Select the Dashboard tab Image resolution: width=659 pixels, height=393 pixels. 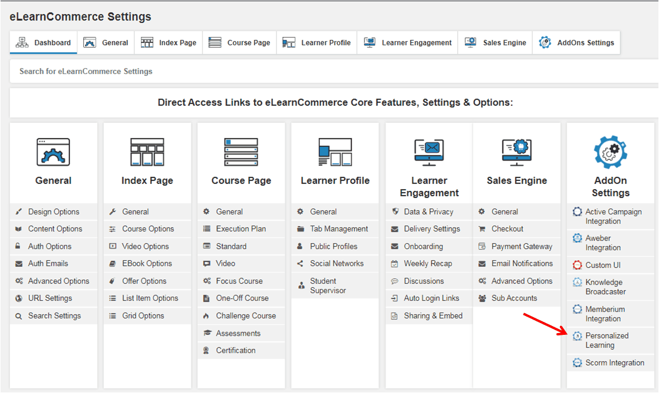[x=43, y=42]
